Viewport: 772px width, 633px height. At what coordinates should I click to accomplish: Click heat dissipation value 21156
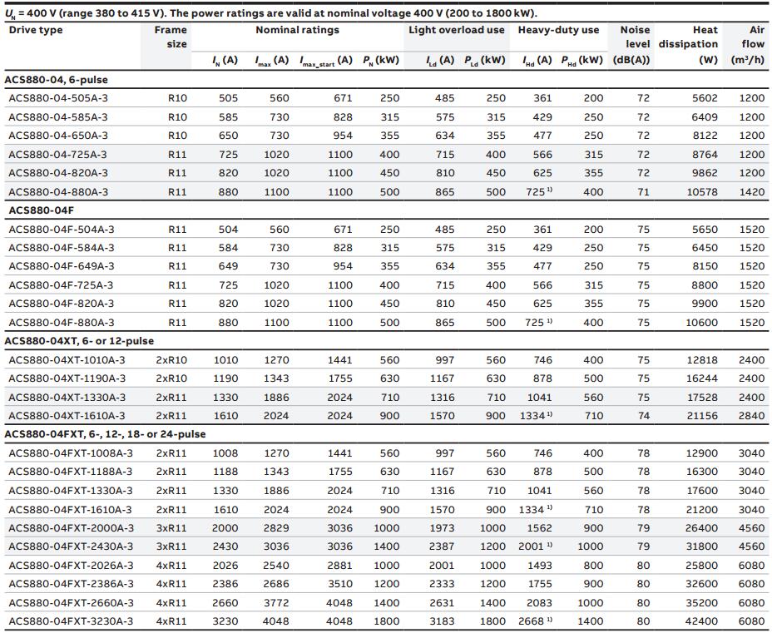click(702, 416)
